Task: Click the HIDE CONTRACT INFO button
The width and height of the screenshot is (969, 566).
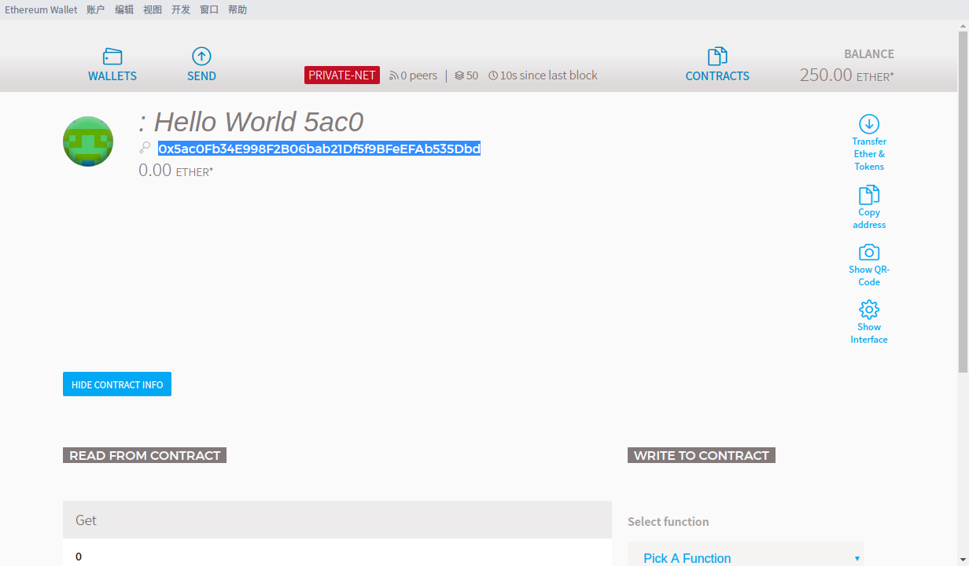Action: (x=117, y=384)
